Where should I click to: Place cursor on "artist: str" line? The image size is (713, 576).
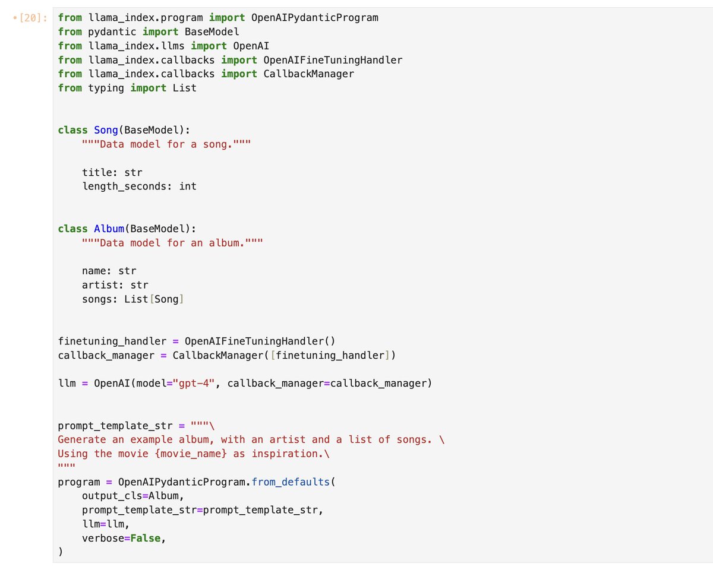tap(115, 285)
